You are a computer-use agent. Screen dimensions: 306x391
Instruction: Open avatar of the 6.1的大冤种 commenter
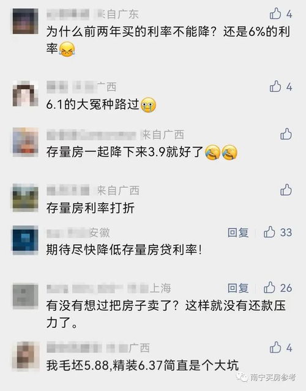[25, 94]
